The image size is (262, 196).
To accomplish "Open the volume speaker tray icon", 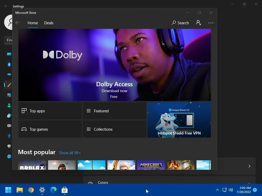I will [x=231, y=190].
